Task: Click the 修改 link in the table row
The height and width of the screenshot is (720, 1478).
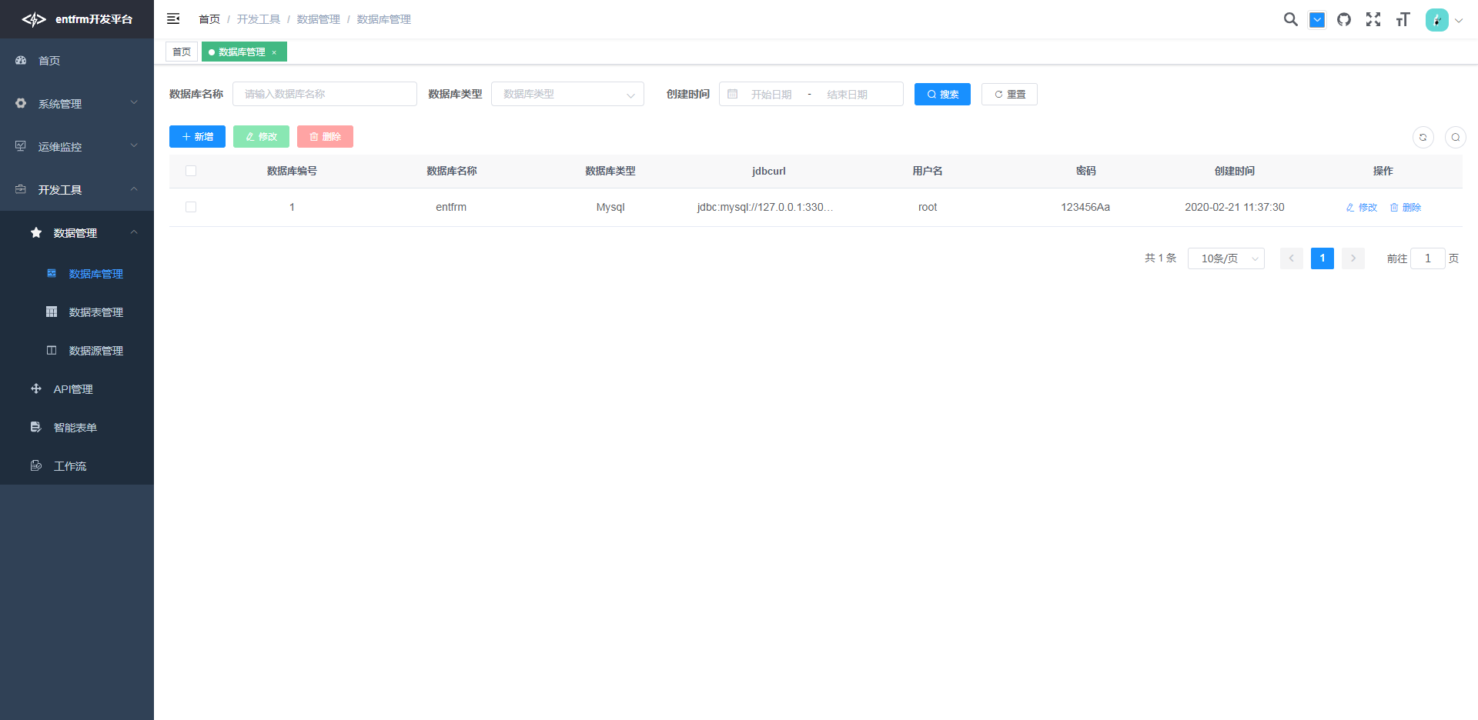Action: coord(1361,207)
